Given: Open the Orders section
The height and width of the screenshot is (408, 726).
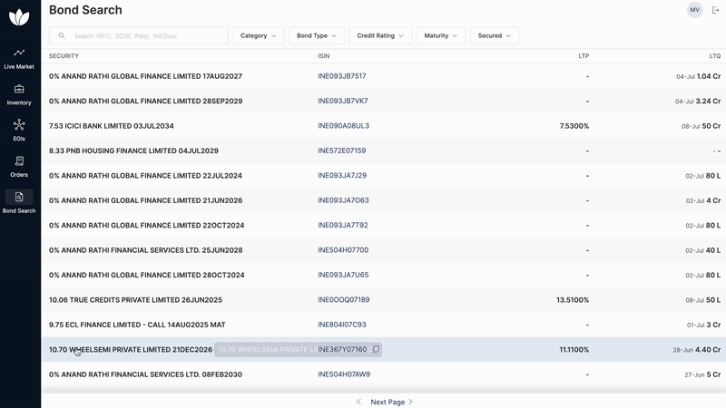Looking at the screenshot, I should point(19,167).
